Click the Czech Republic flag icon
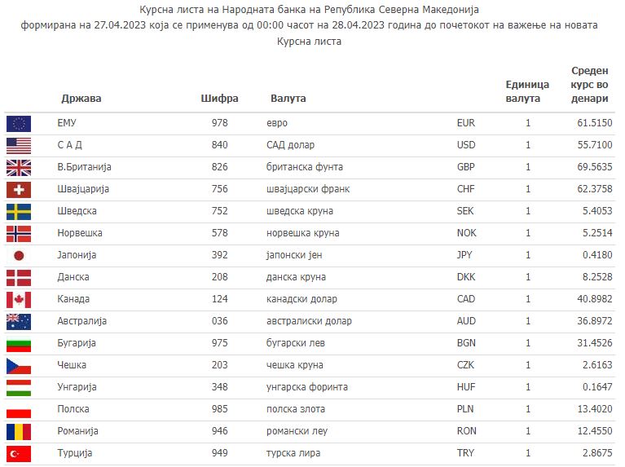This screenshot has height=467, width=625. 18,366
